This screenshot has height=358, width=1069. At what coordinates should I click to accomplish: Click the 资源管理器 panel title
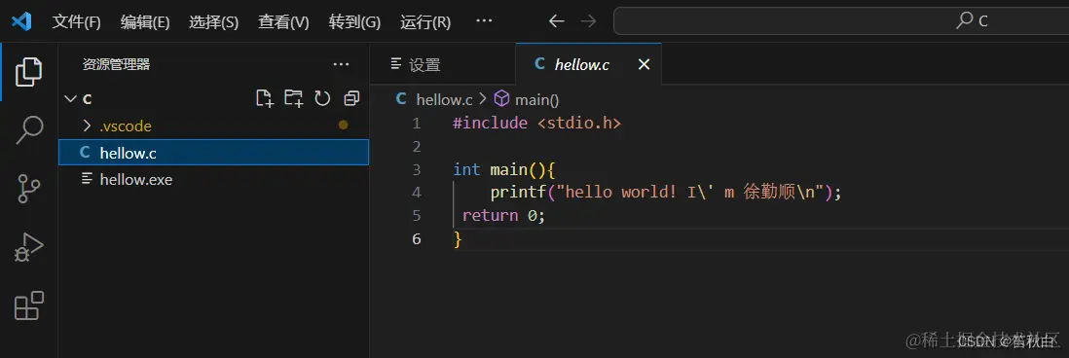coord(116,64)
